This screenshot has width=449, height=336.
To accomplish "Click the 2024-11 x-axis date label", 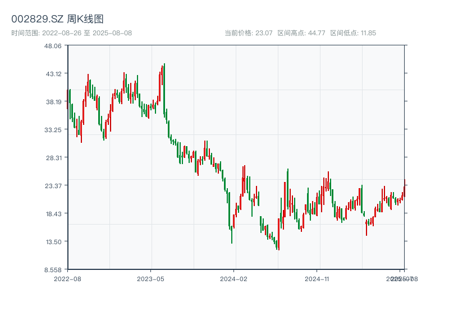I will point(317,278).
